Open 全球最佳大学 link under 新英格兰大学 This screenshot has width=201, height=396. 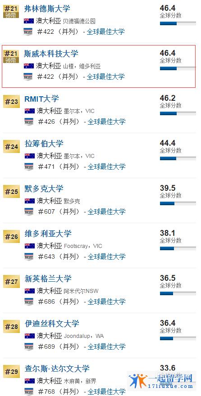pos(106,301)
